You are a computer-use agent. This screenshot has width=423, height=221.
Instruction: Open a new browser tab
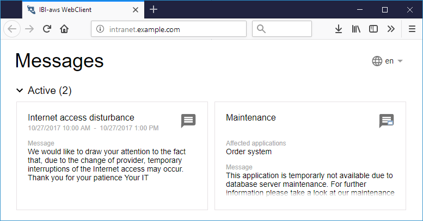coord(154,9)
